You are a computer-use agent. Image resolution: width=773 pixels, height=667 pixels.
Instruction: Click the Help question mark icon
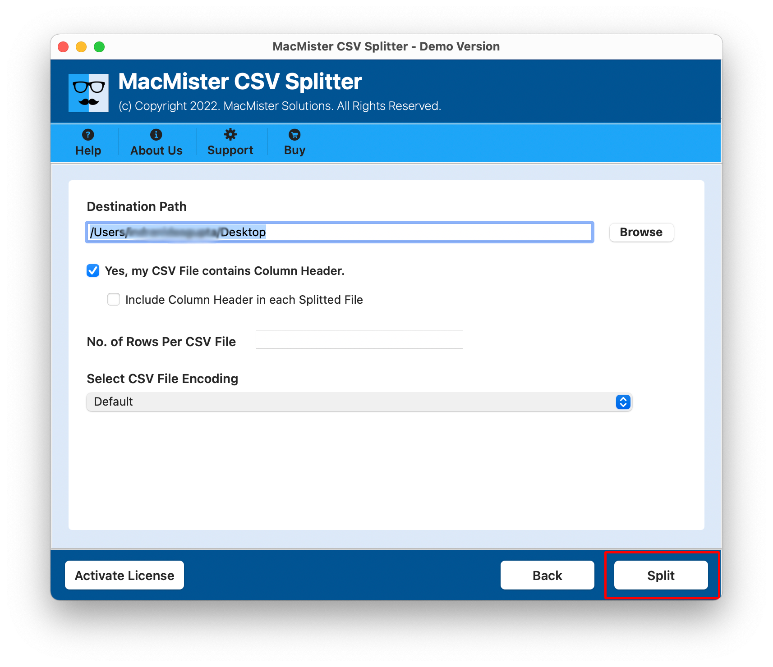point(87,135)
